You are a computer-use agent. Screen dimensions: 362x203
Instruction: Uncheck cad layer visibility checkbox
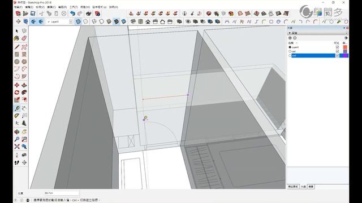click(x=337, y=51)
